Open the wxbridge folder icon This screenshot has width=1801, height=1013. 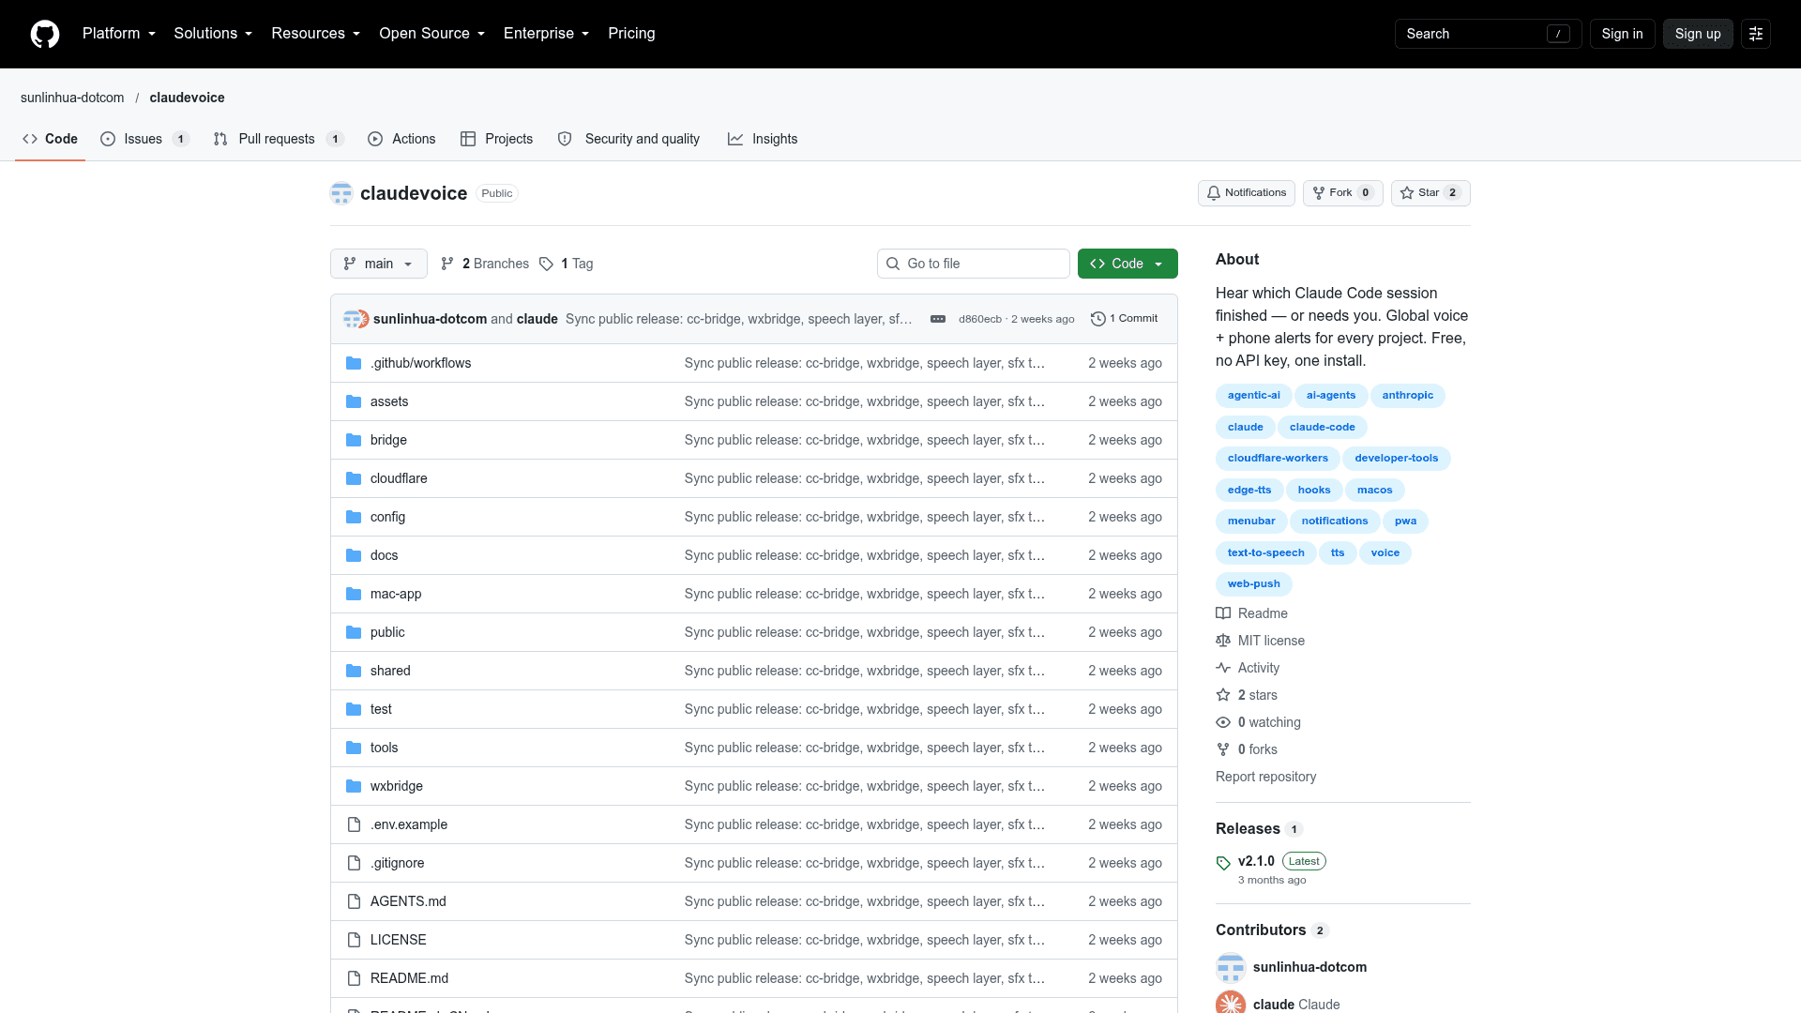tap(354, 786)
